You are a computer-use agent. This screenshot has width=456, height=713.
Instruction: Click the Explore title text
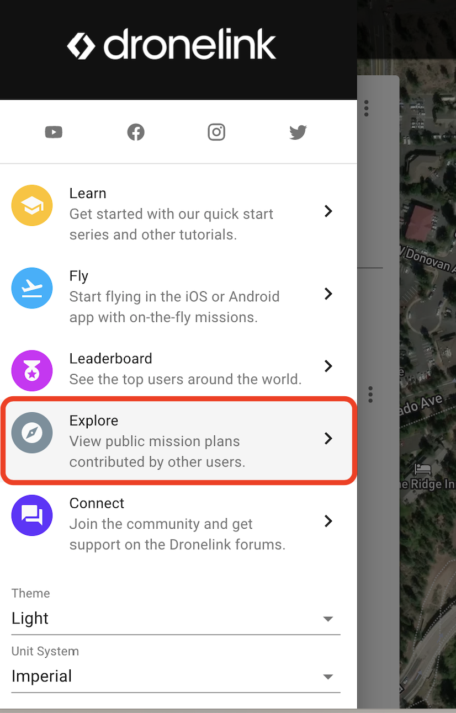[x=94, y=421]
